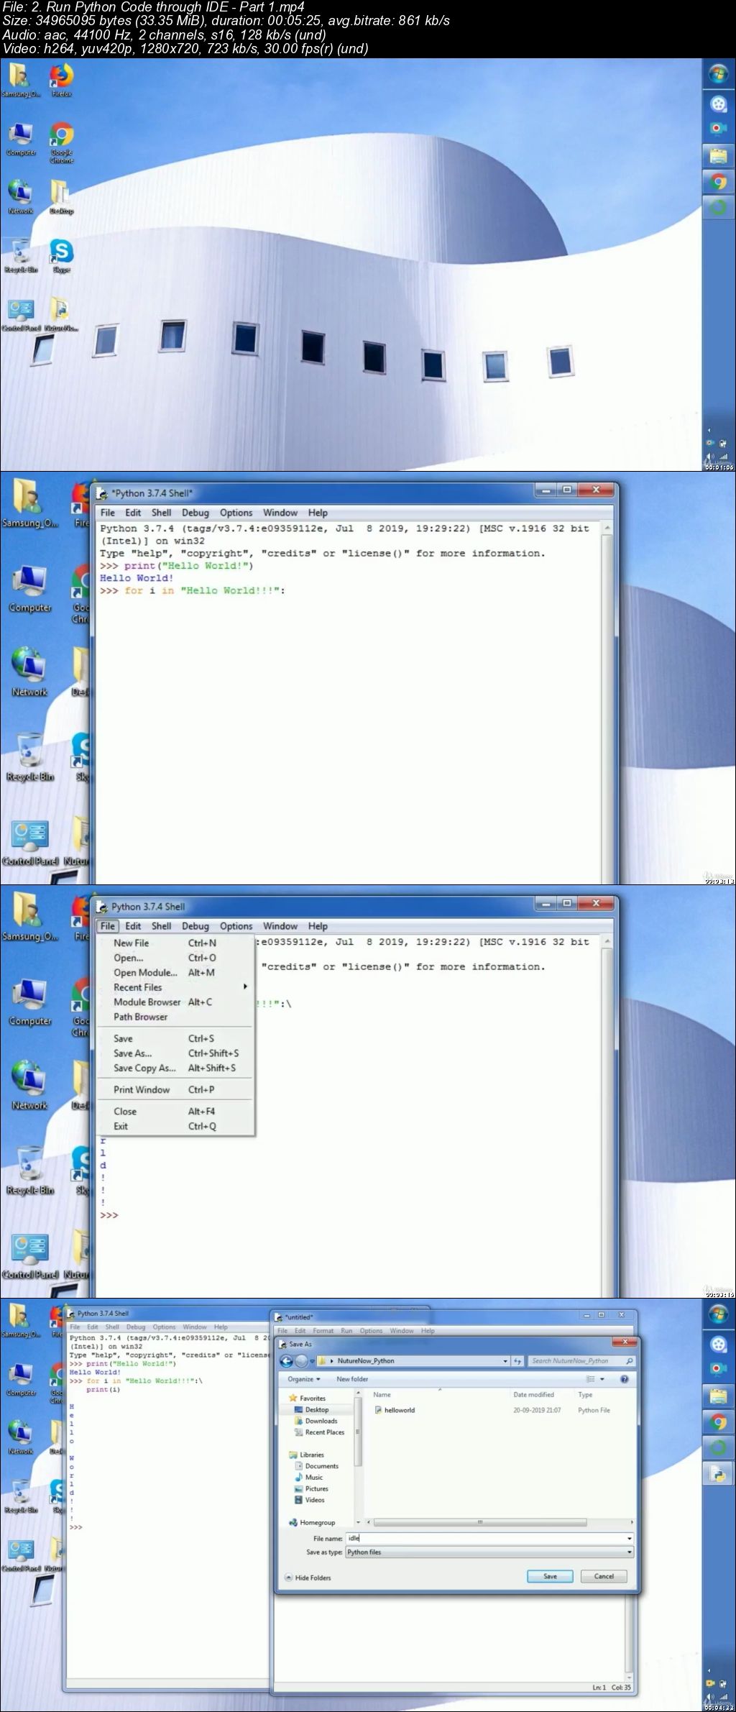736x1712 pixels.
Task: Select Samsung folder icon in the desktop-only frame
Action: click(21, 80)
